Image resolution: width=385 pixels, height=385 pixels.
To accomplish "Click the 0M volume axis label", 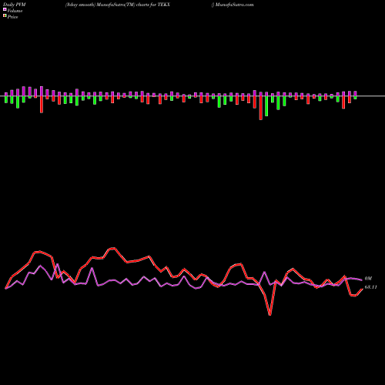I will point(368,279).
